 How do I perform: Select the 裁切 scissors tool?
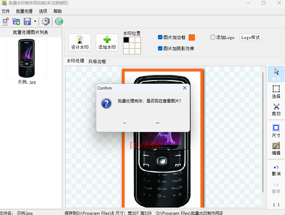coord(276,110)
